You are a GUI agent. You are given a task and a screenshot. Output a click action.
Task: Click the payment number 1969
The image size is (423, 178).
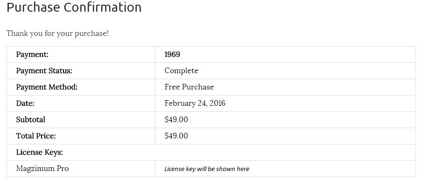pos(172,55)
